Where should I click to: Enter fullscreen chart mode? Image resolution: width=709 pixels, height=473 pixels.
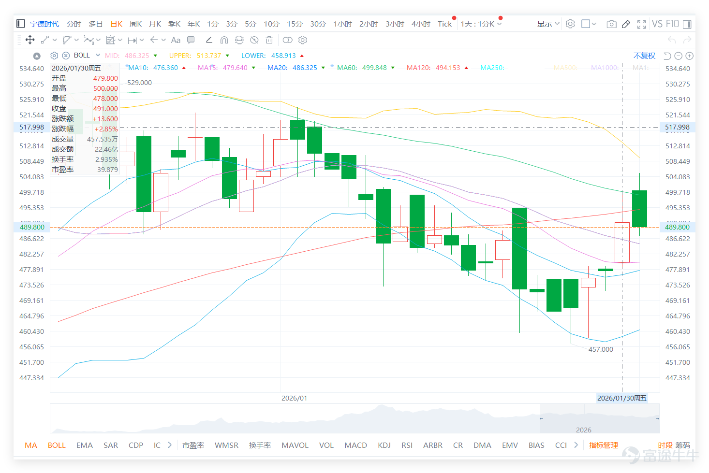[x=641, y=24]
